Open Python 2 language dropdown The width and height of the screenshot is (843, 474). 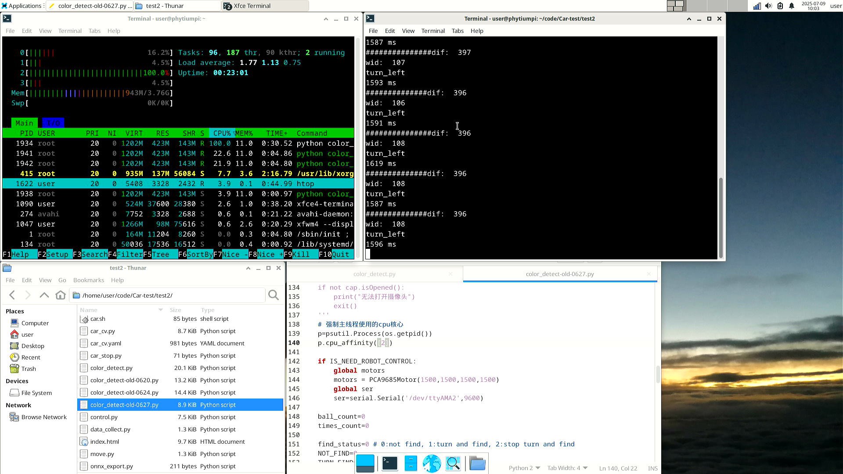(524, 468)
